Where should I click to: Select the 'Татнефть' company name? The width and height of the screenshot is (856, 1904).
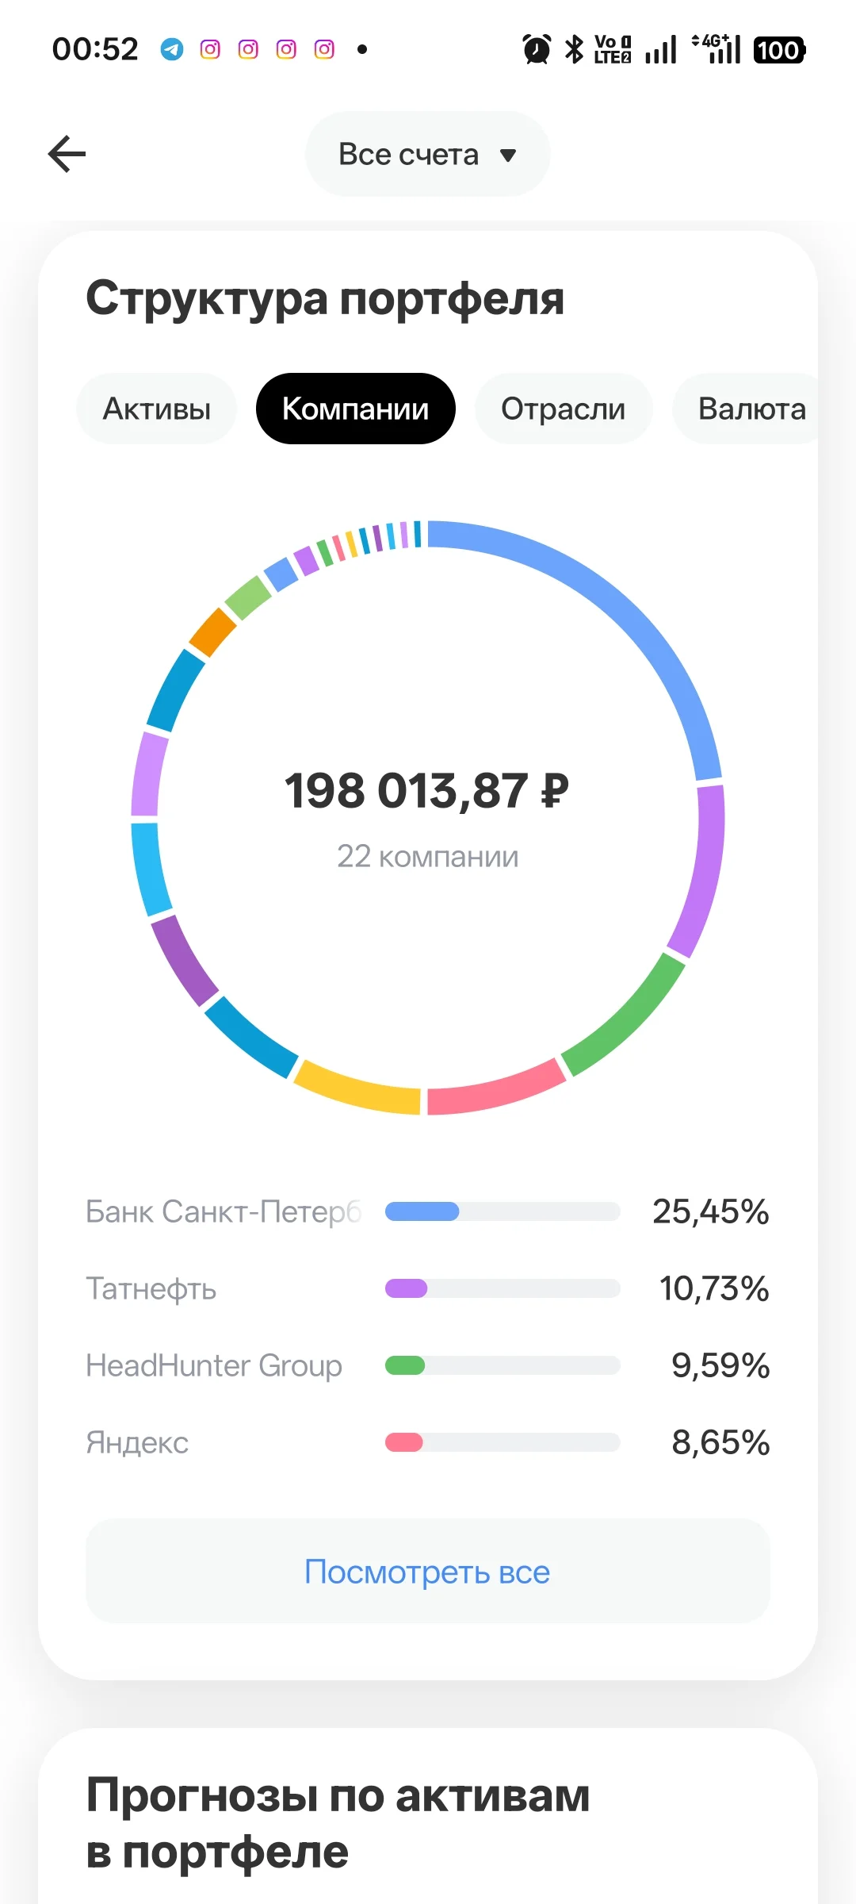pyautogui.click(x=151, y=1288)
